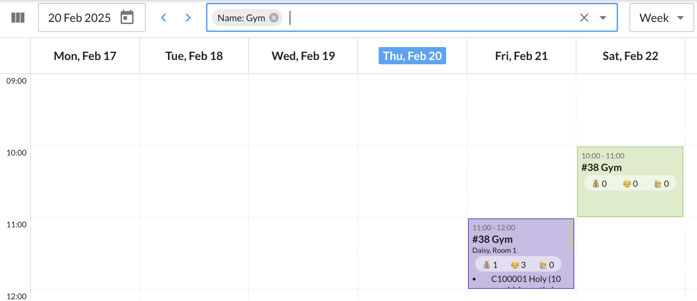Select the Mon, Feb 17 column header
The height and width of the screenshot is (301, 697).
click(85, 56)
